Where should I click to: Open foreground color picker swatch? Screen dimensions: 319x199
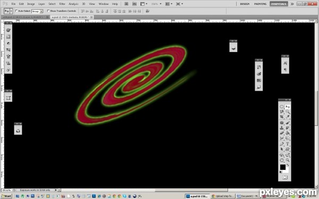(x=283, y=167)
